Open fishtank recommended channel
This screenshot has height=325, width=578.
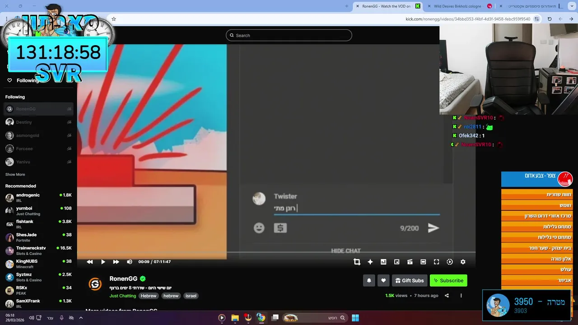tap(38, 224)
